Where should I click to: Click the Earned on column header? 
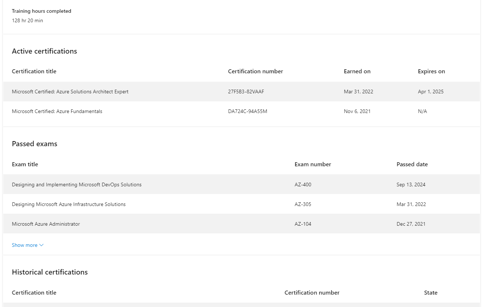[357, 71]
